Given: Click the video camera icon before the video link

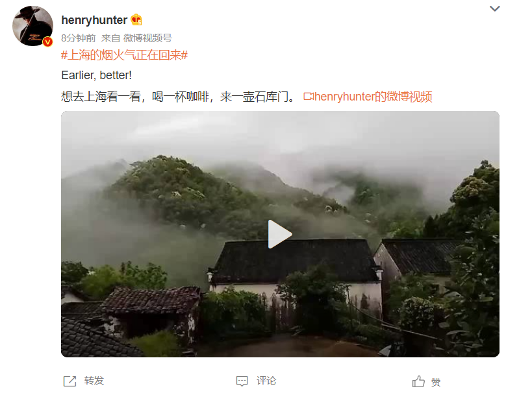Looking at the screenshot, I should click(309, 97).
